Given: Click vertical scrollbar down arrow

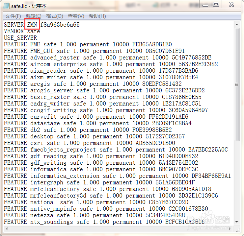Looking at the screenshot, I should point(237,222).
